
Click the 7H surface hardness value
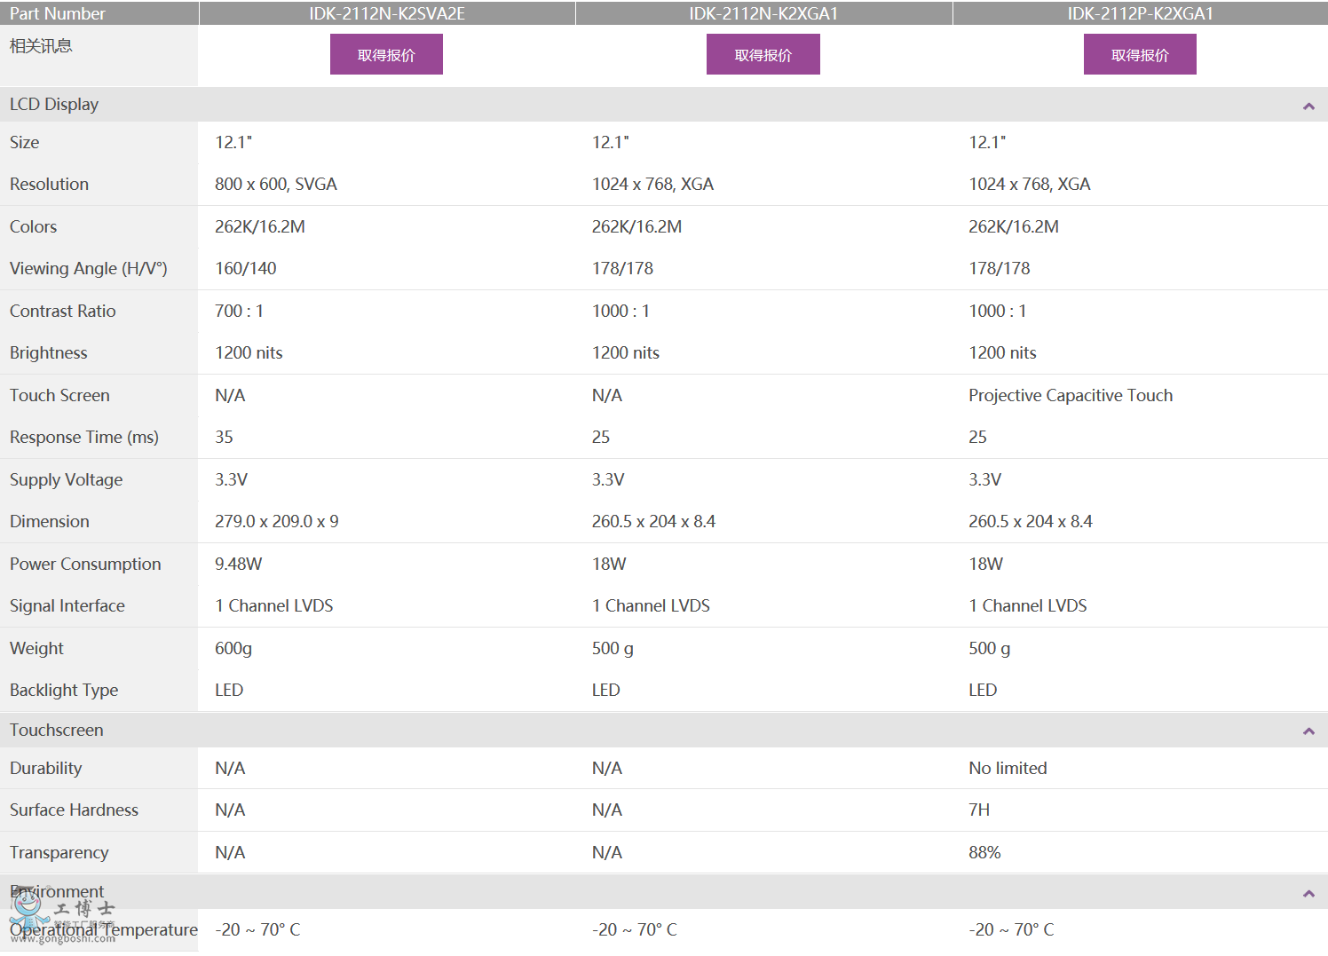(x=979, y=810)
